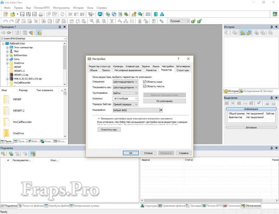Viewport: 279px width, 214px height.
Task: Switch to the Клавиатура settings tab
Action: (132, 66)
